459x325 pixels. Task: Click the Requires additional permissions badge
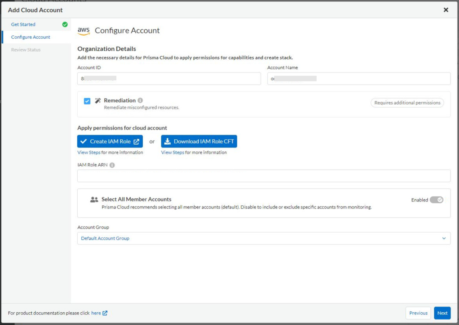tap(407, 103)
